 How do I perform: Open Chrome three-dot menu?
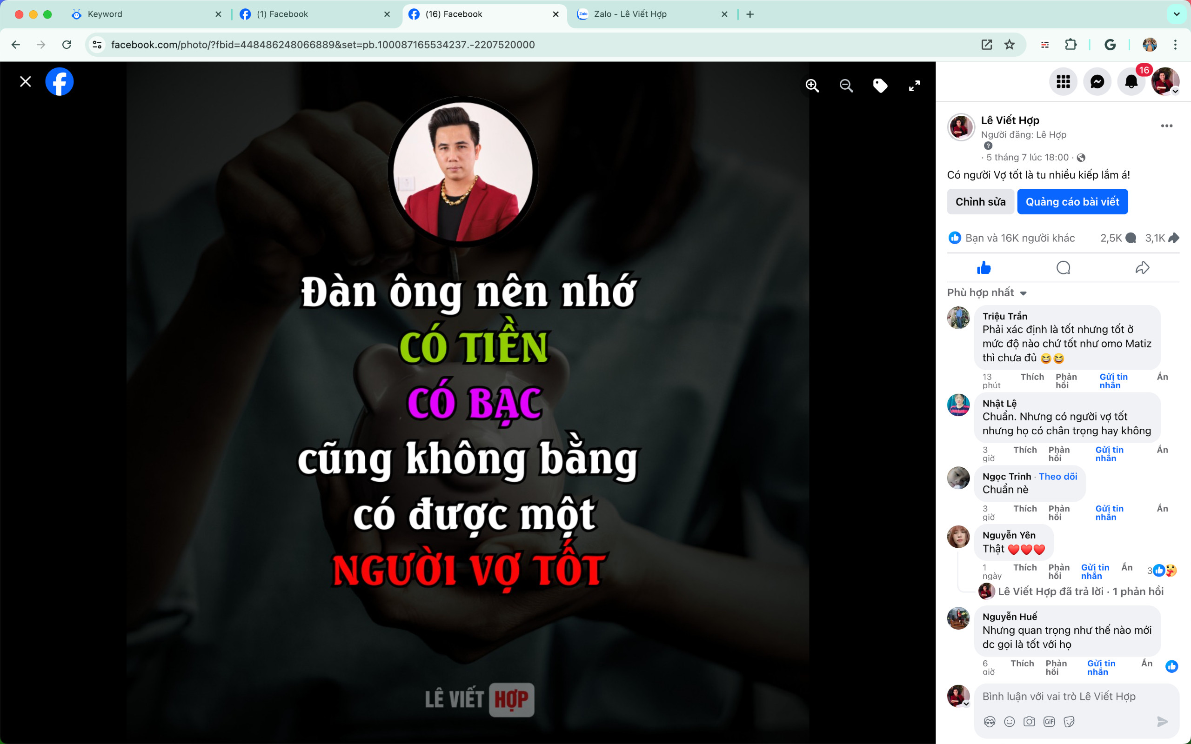1175,45
